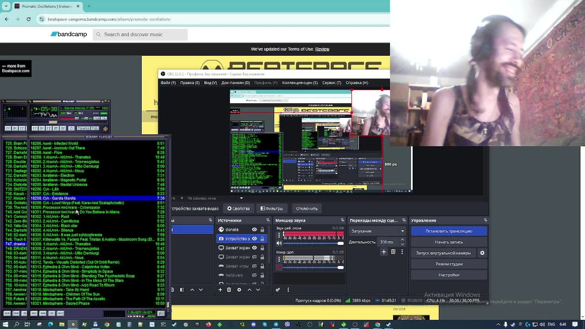Increase transition duration stepper up arrow
This screenshot has height=329, width=585.
[x=402, y=240]
